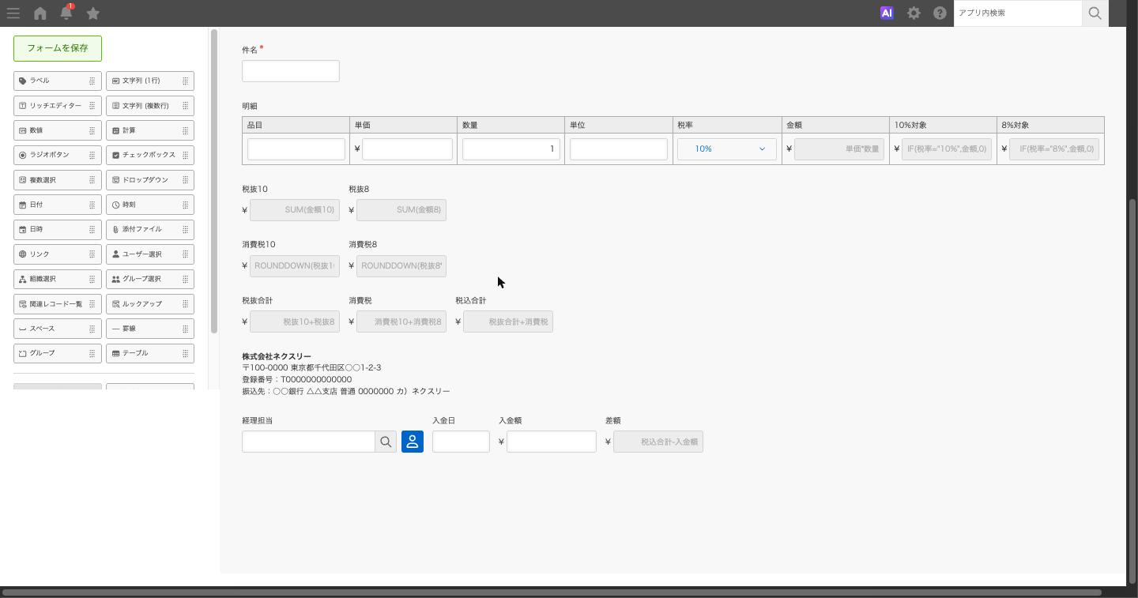Select the テーブル field item

tap(150, 353)
